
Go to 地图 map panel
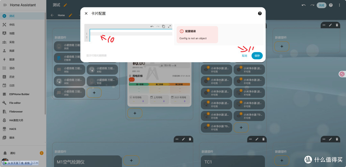(22, 33)
